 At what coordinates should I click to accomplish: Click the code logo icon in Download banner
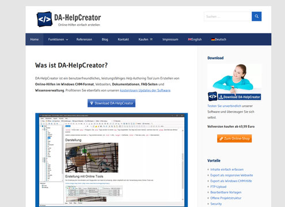(212, 97)
